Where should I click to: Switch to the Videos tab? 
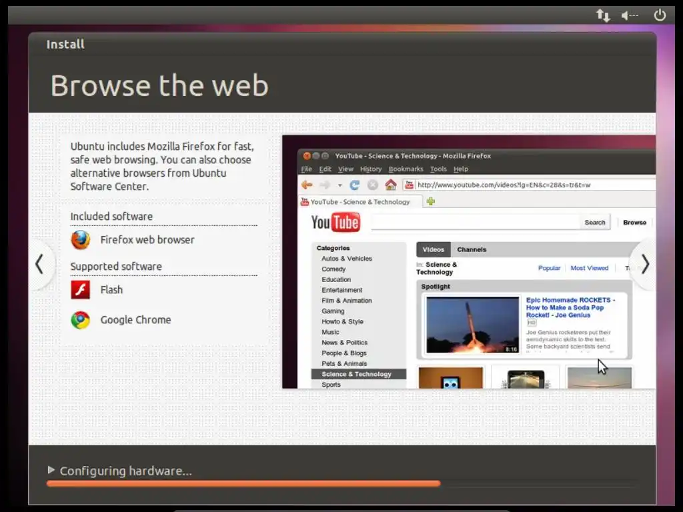coord(434,249)
